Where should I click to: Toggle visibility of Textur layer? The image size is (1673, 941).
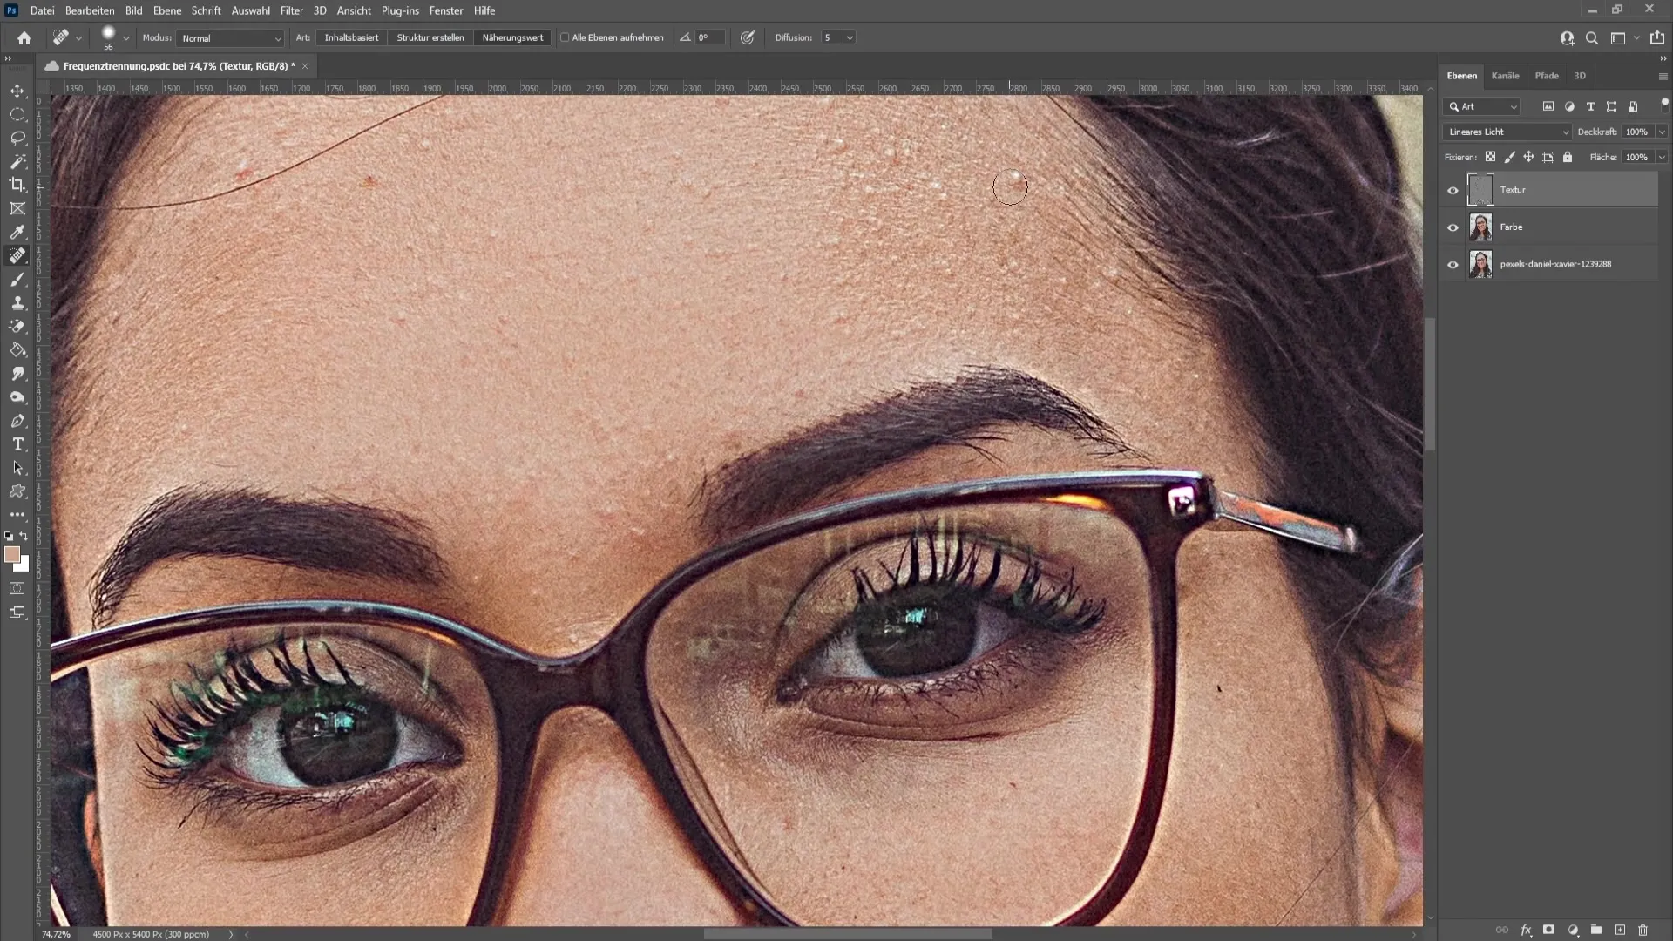(x=1453, y=190)
